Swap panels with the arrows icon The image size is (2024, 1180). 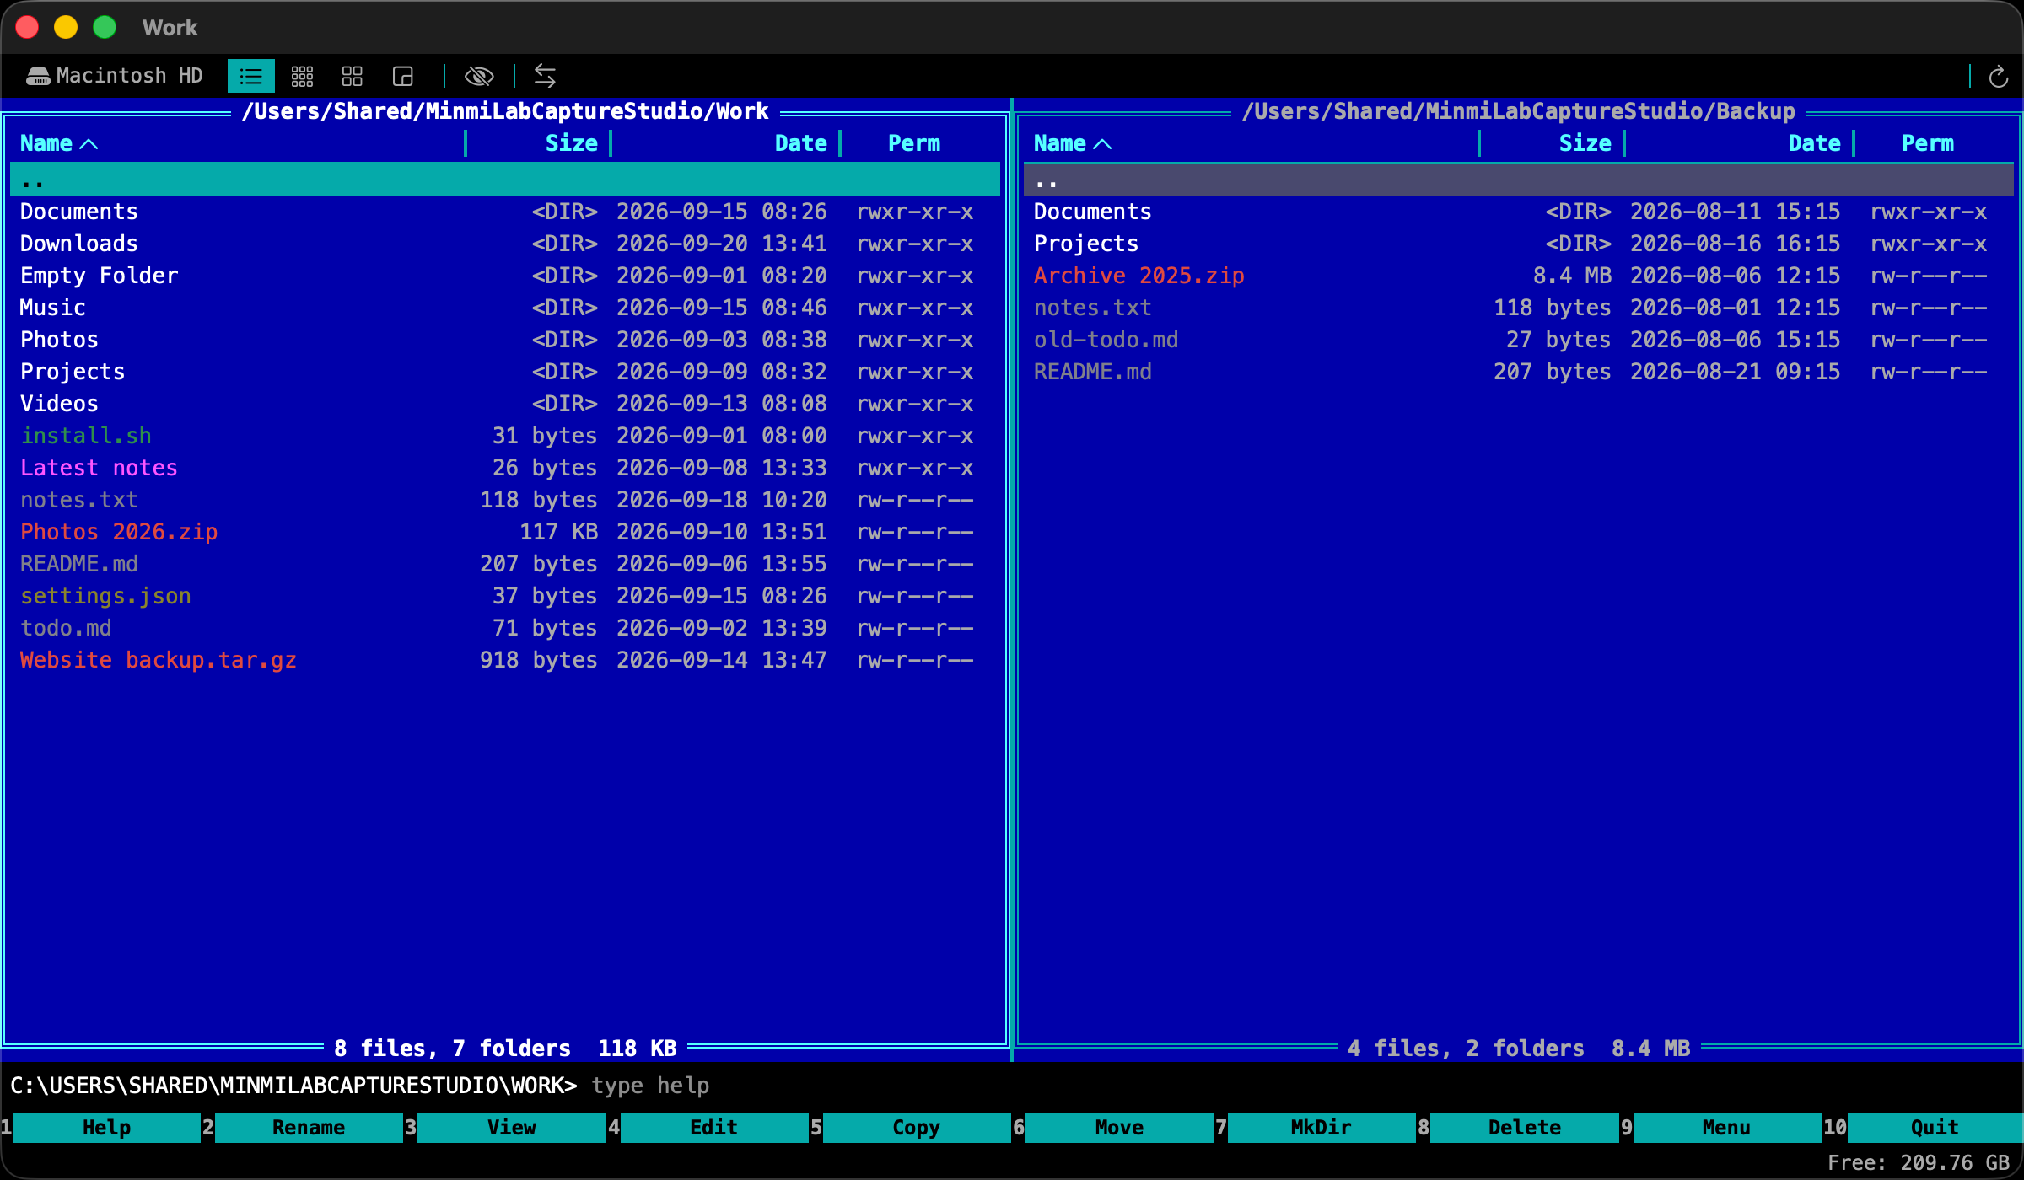point(545,77)
